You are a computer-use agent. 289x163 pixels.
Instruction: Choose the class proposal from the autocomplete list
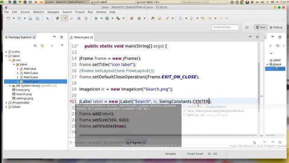(x=214, y=111)
